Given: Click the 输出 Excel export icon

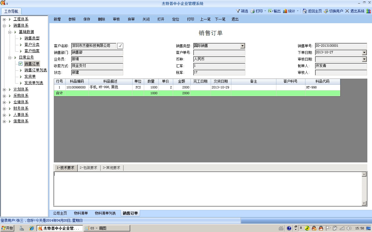Looking at the screenshot, I should point(270,11).
